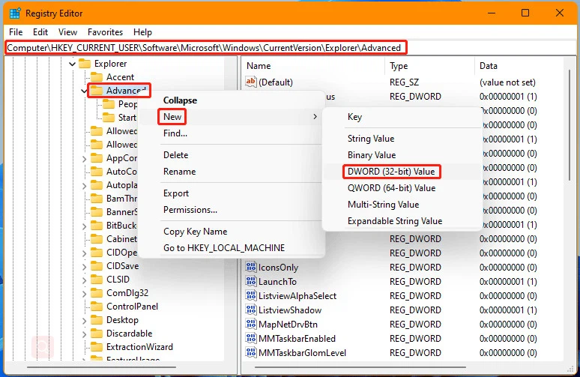The width and height of the screenshot is (580, 377).
Task: Click the LaunchTo DWORD value icon
Action: coord(251,281)
